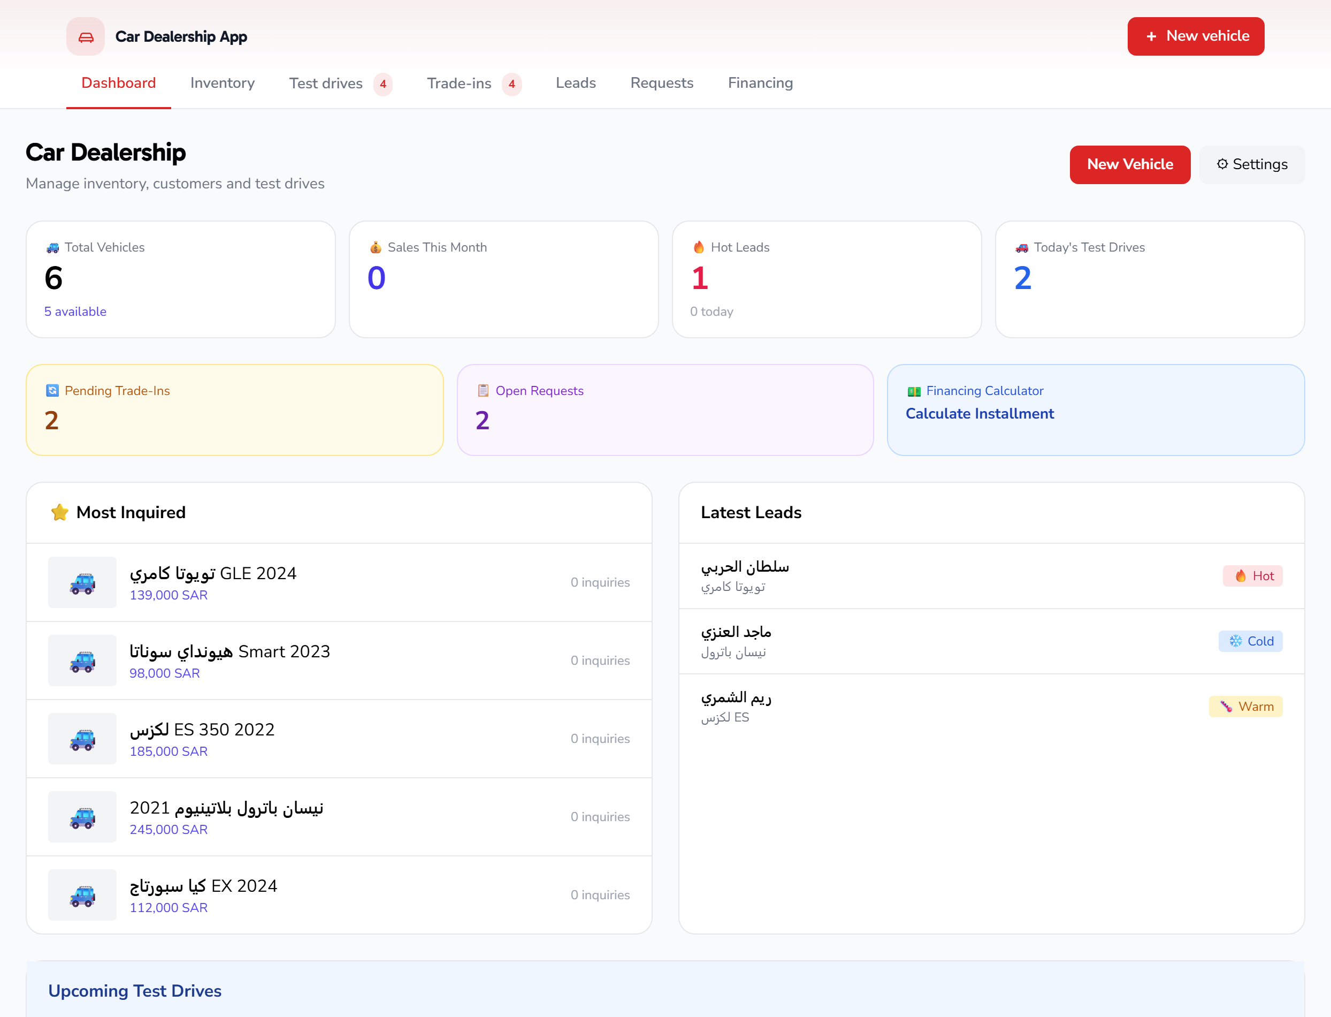Click the Most Inquired star icon
This screenshot has height=1017, width=1331.
(x=59, y=512)
